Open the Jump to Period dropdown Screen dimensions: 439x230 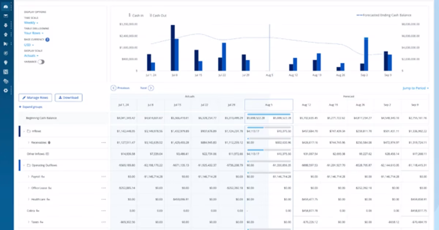[x=414, y=88]
